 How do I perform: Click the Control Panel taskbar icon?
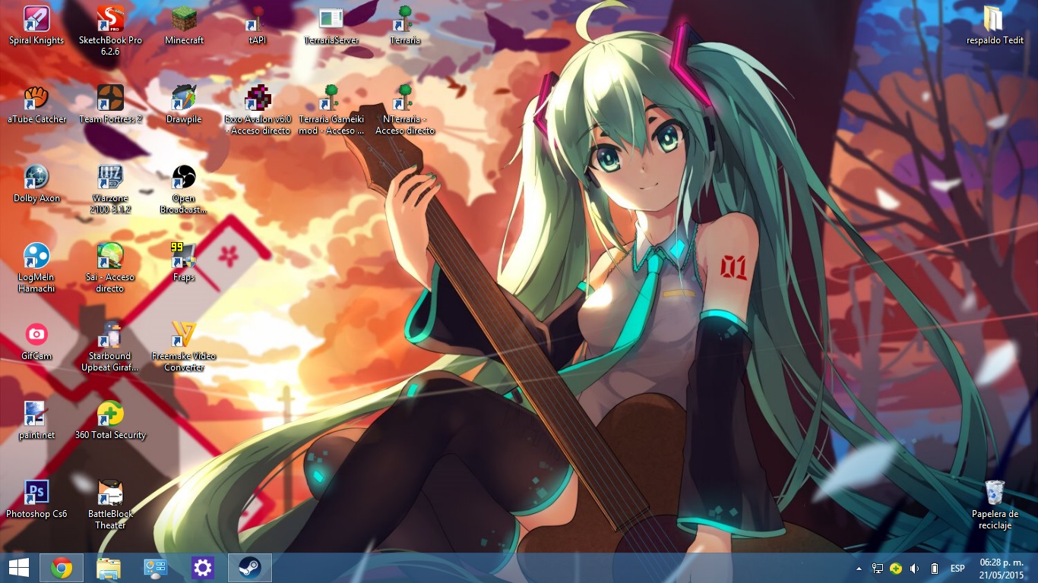156,568
